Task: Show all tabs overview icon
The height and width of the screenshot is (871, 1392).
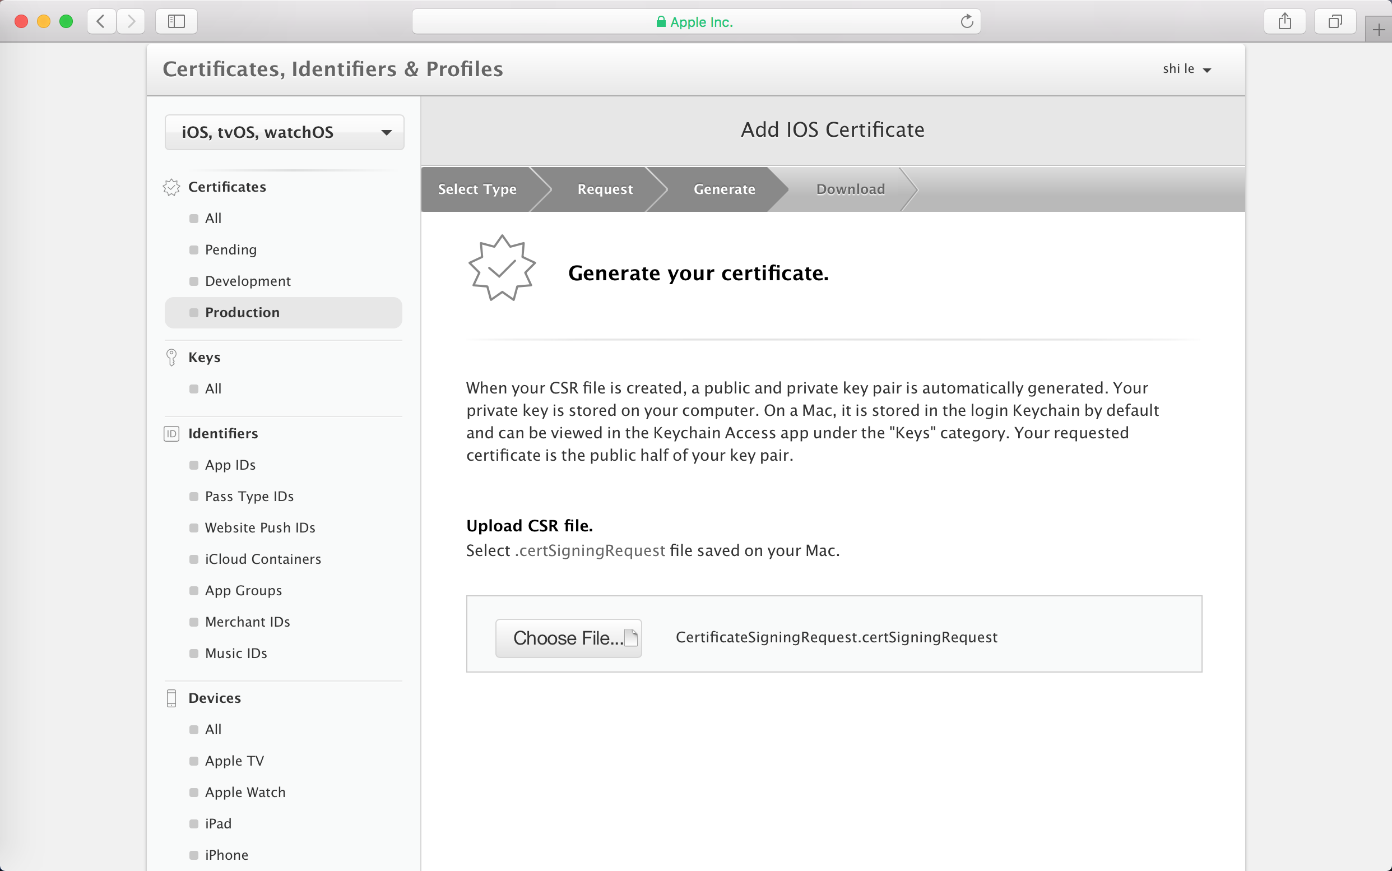Action: tap(1335, 21)
